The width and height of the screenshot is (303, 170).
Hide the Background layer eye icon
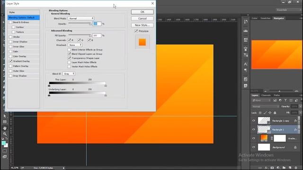(254, 147)
